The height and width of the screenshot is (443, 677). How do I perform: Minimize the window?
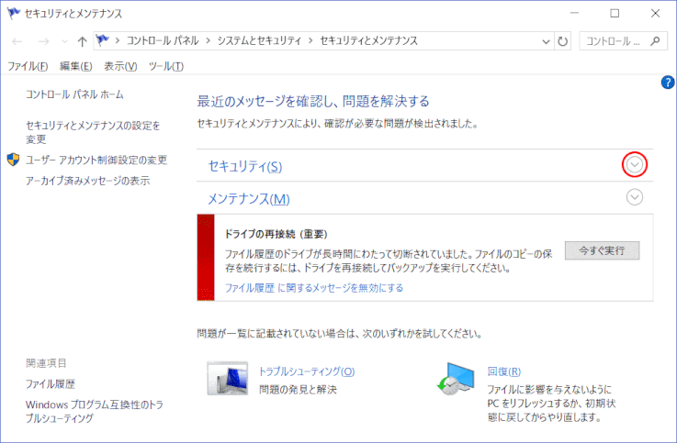point(574,14)
